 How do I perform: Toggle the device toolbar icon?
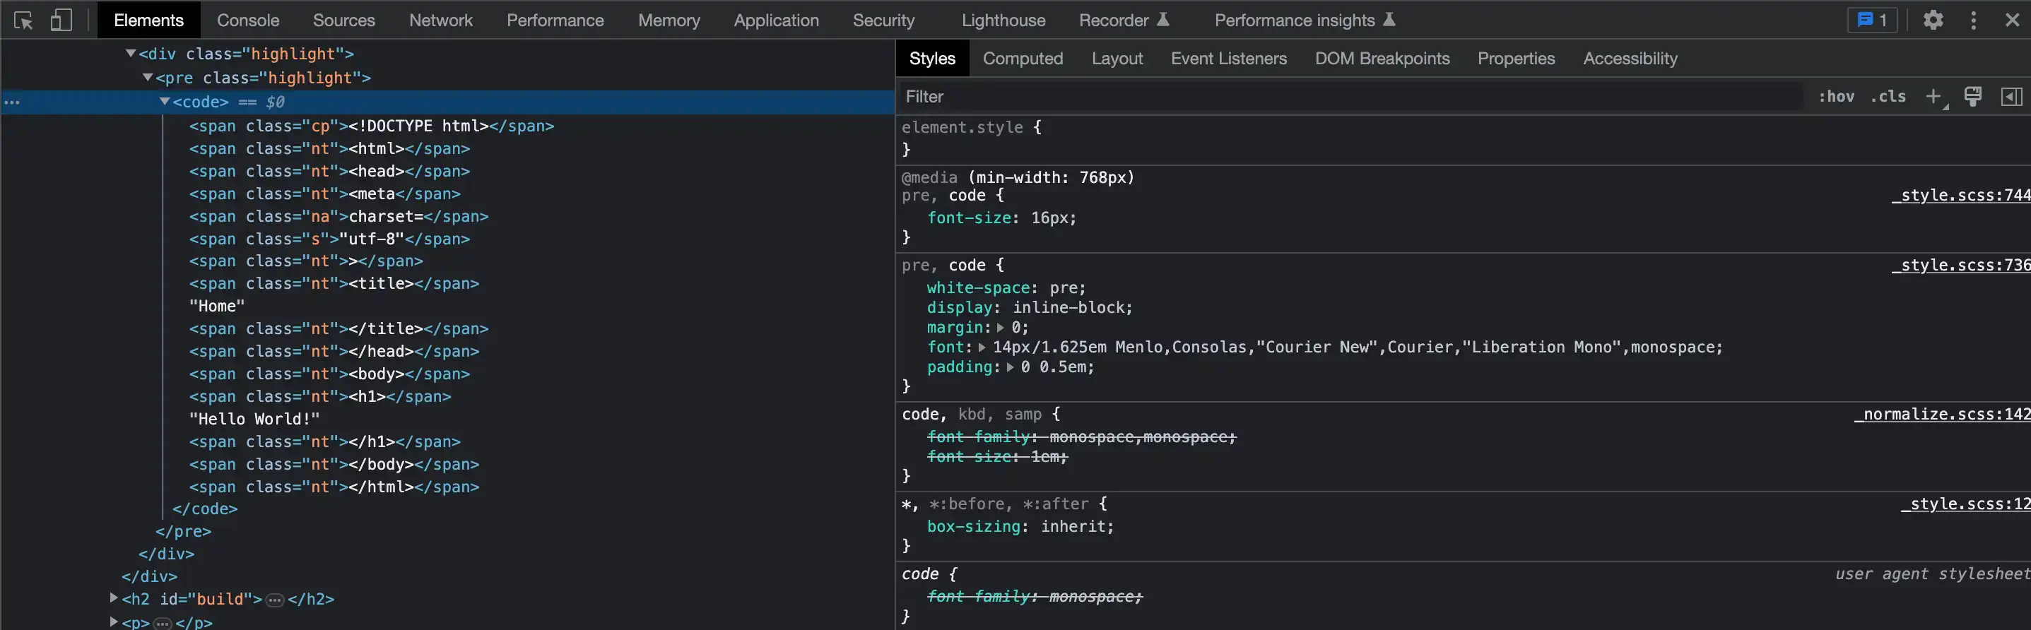point(61,20)
